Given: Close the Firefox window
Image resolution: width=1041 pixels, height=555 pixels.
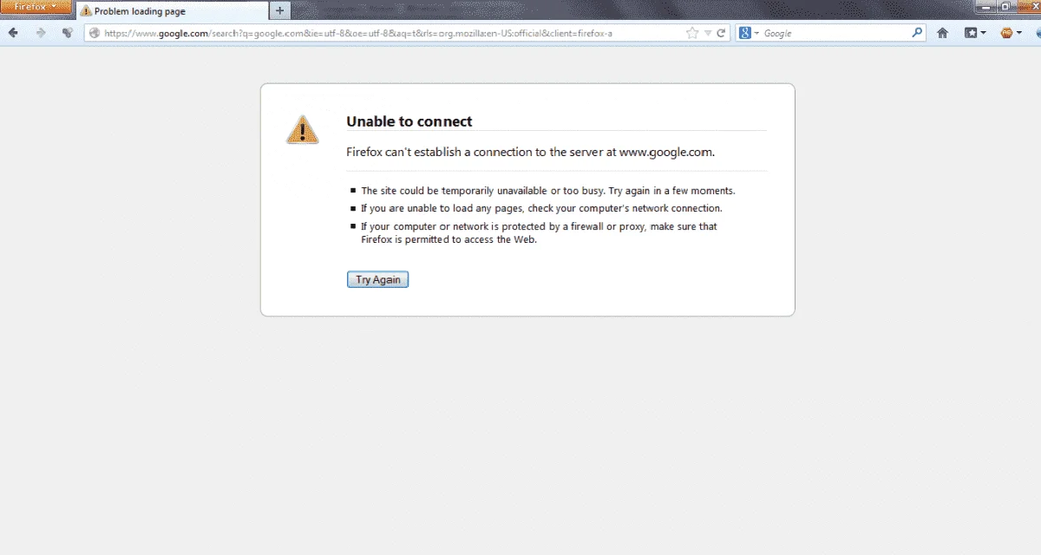Looking at the screenshot, I should (x=1029, y=6).
